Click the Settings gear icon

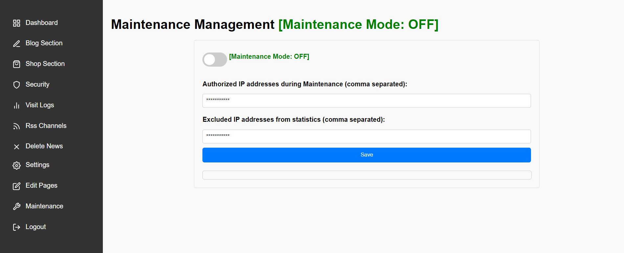(x=16, y=165)
